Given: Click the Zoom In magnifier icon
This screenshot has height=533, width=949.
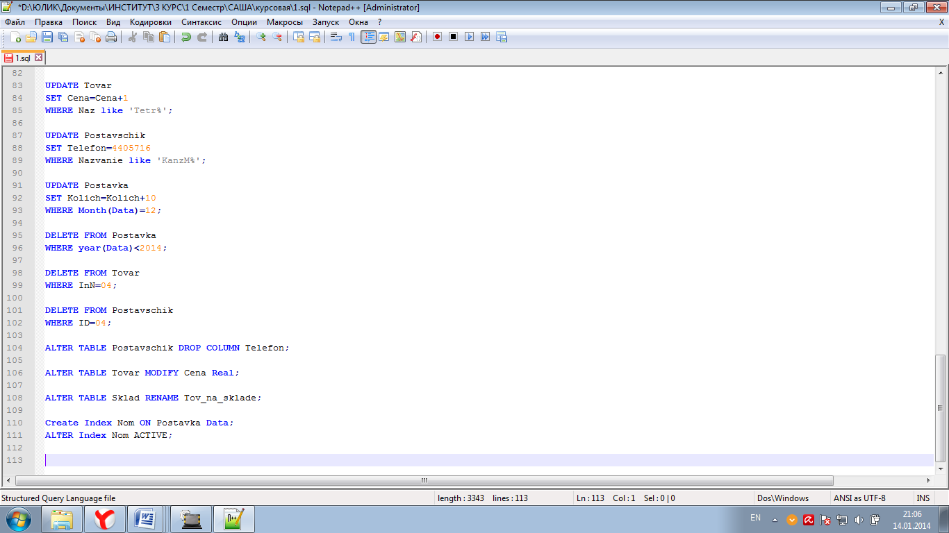Looking at the screenshot, I should pos(261,37).
